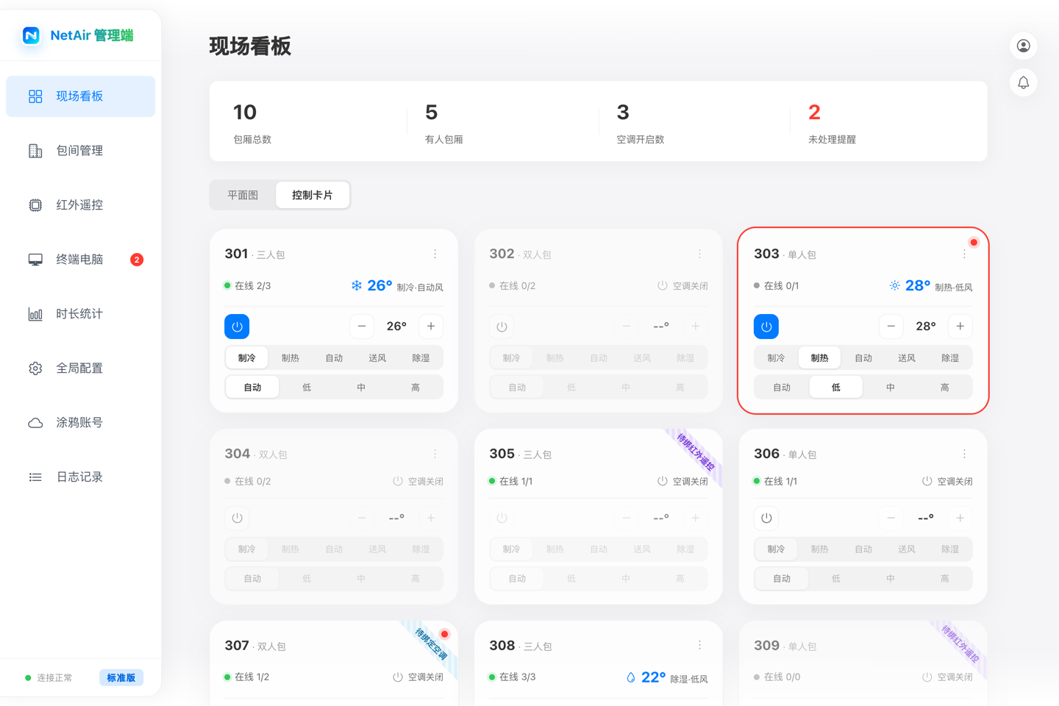The image size is (1059, 706).
Task: Select 除湿 mode on room 301
Action: pos(421,358)
